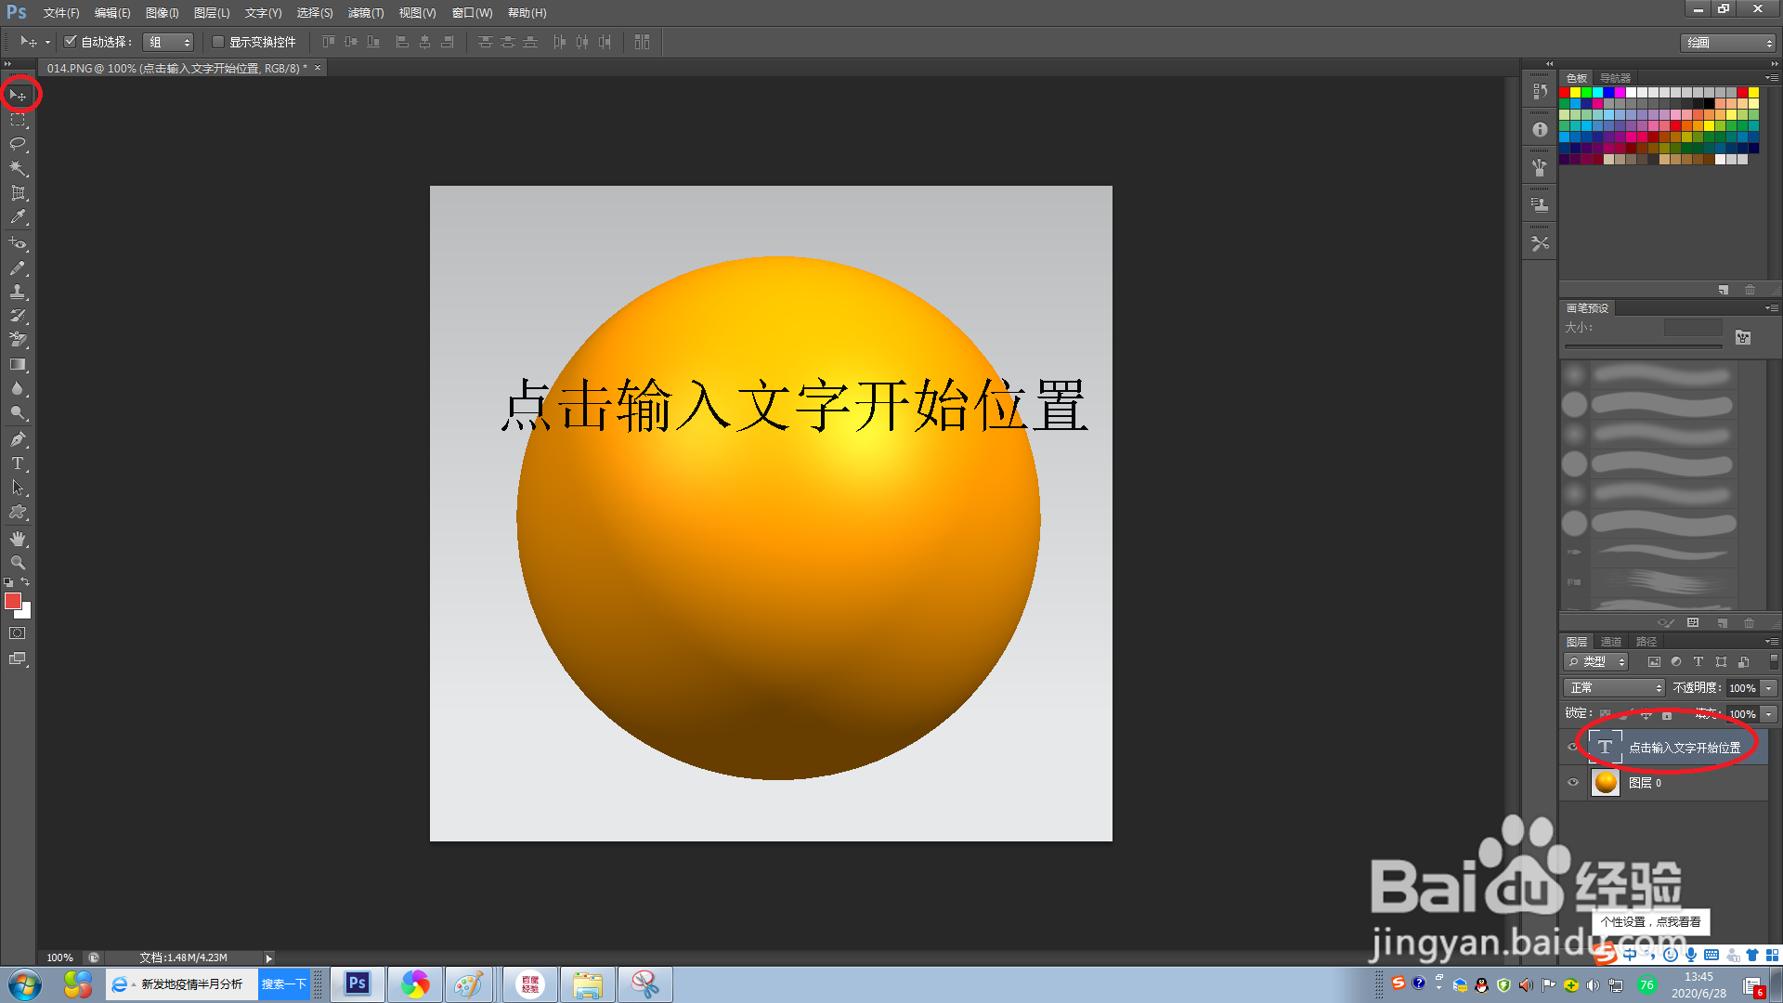
Task: Select the Lasso tool
Action: 18,144
